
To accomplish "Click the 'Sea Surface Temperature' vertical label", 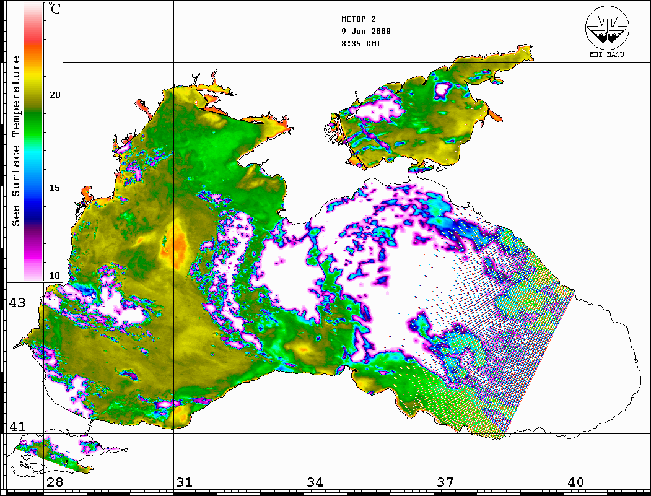I will coord(15,141).
